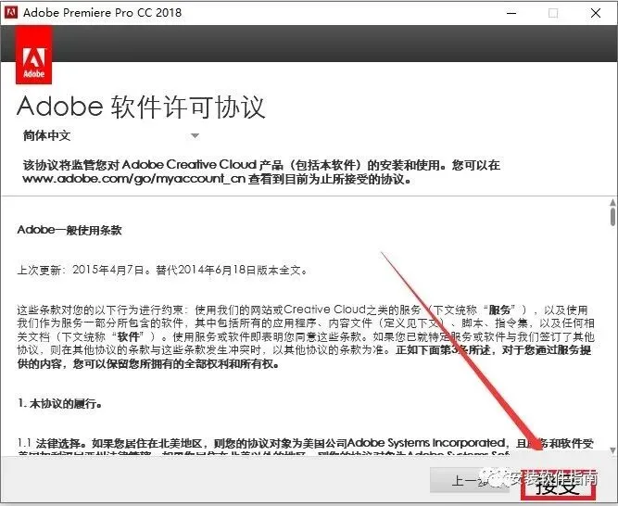618x506 pixels.
Task: Click the scrollbar down arrow
Action: (612, 450)
